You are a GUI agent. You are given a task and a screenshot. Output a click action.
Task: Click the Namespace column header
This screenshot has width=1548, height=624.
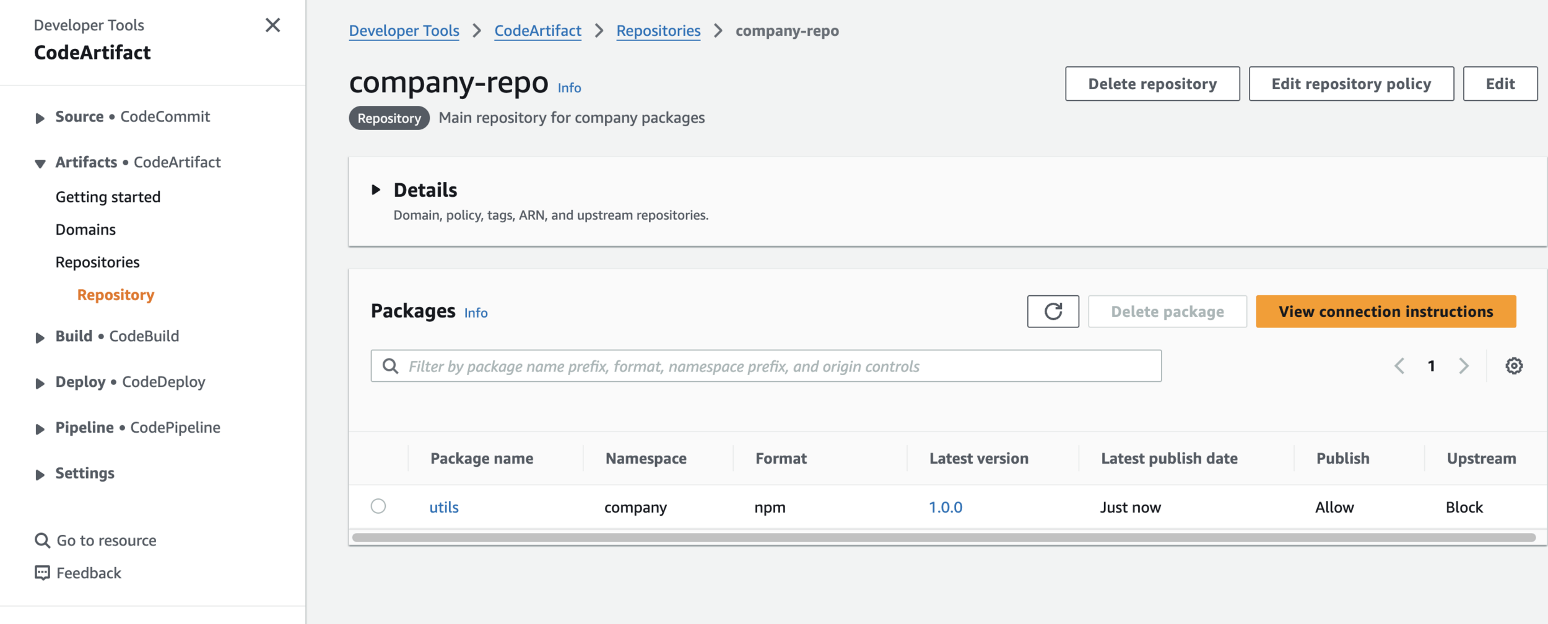click(646, 459)
